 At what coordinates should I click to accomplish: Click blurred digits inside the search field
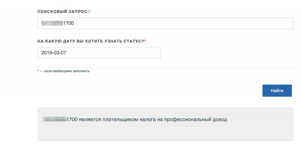point(52,23)
